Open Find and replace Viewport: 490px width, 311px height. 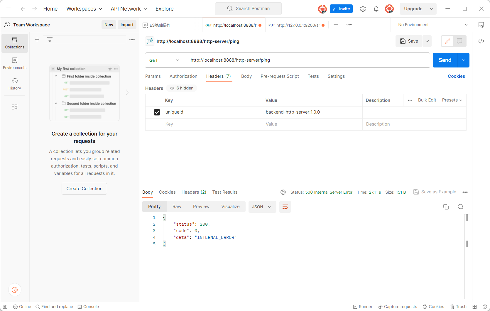(54, 307)
